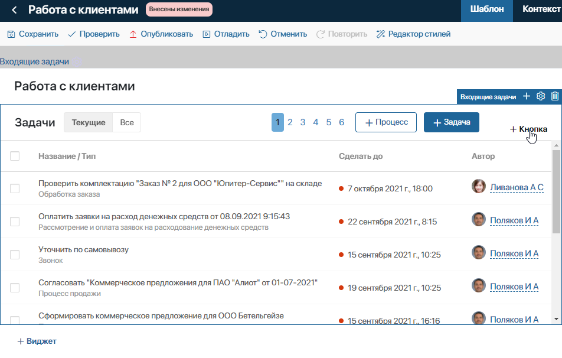Click the scrollbar down arrow

[556, 319]
